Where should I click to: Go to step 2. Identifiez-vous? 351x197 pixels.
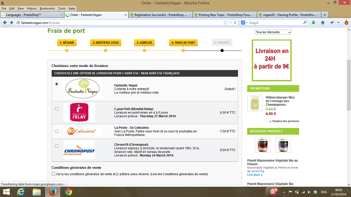[106, 42]
